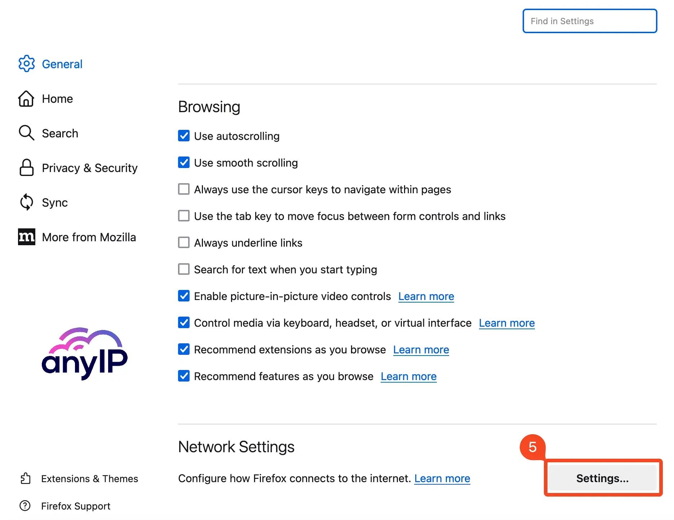674x520 pixels.
Task: Click the General settings gear icon
Action: click(26, 64)
